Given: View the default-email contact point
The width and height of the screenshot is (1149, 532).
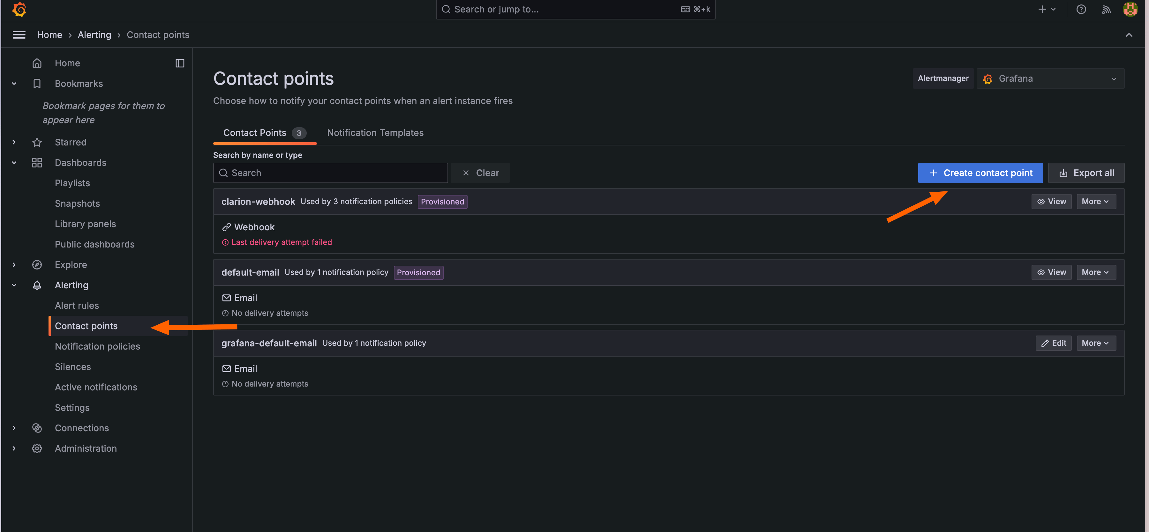Looking at the screenshot, I should coord(1051,272).
